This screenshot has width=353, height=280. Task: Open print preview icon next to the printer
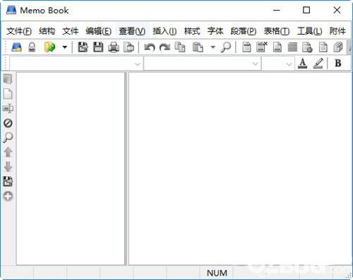point(129,47)
